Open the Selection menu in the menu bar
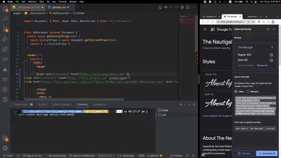This screenshot has width=281, height=158. coord(32,2)
